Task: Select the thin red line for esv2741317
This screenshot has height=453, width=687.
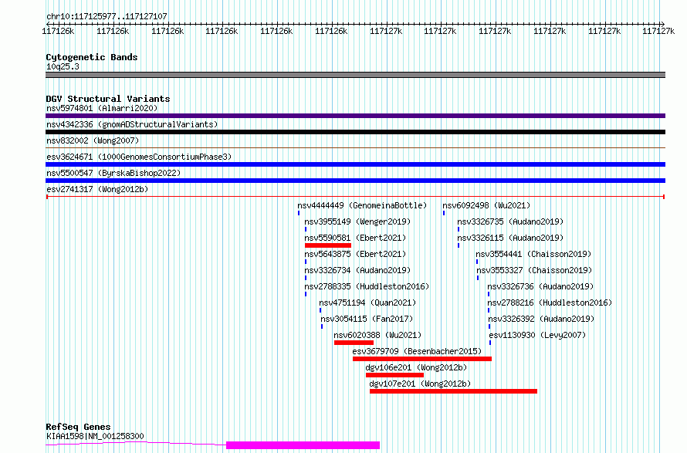Action: [355, 197]
